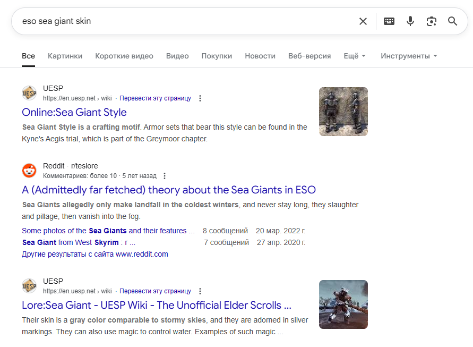Open Some photos of the Sea Giants link

(108, 231)
